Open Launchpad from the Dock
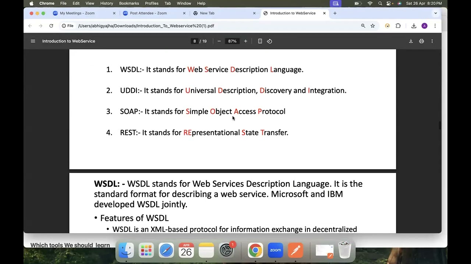The image size is (471, 264). click(146, 250)
